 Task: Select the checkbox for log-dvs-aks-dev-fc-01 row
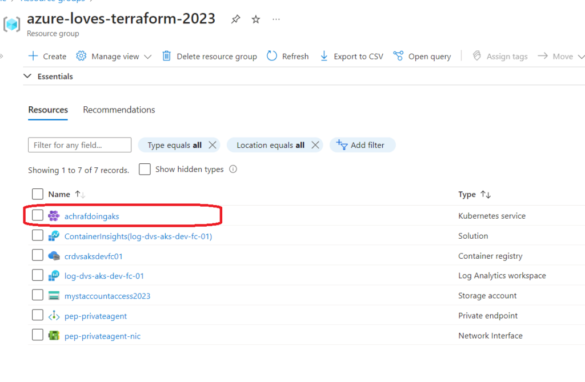[x=37, y=275]
